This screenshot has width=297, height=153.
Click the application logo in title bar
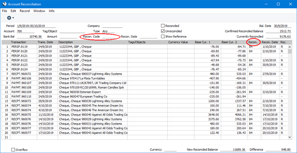coord(5,4)
